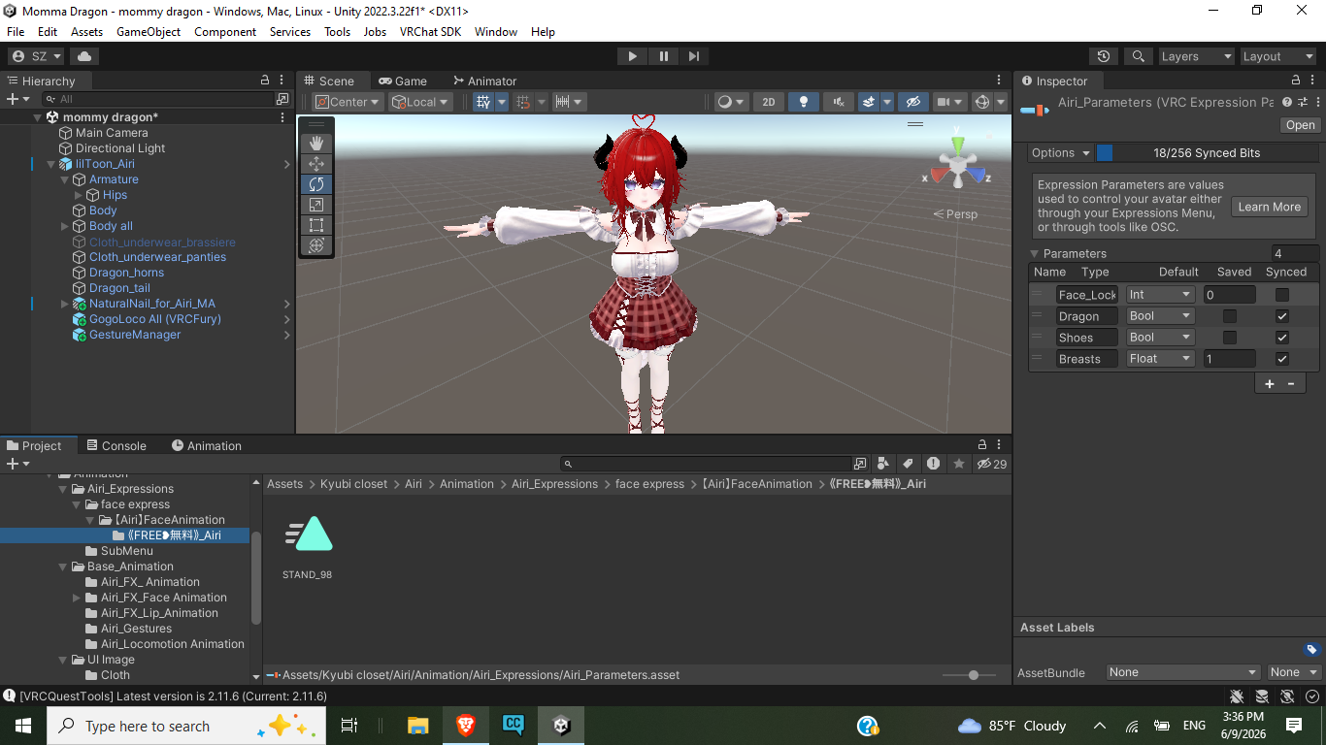Viewport: 1326px width, 745px height.
Task: Open the Layout dropdown
Action: coord(1277,56)
